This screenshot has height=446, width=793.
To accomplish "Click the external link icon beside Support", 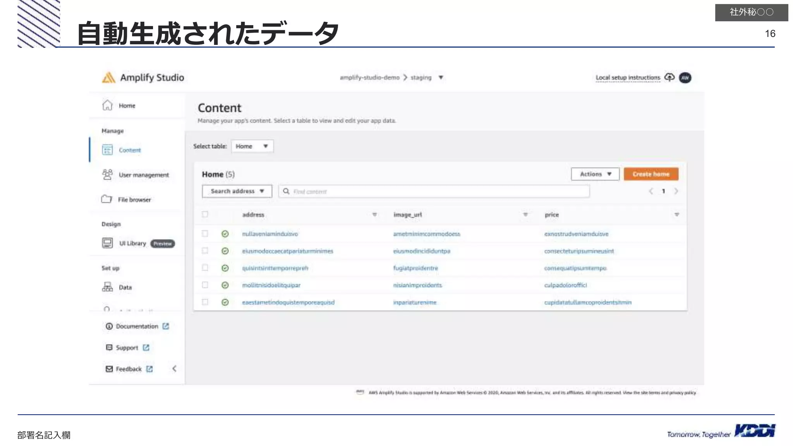I will tap(146, 348).
